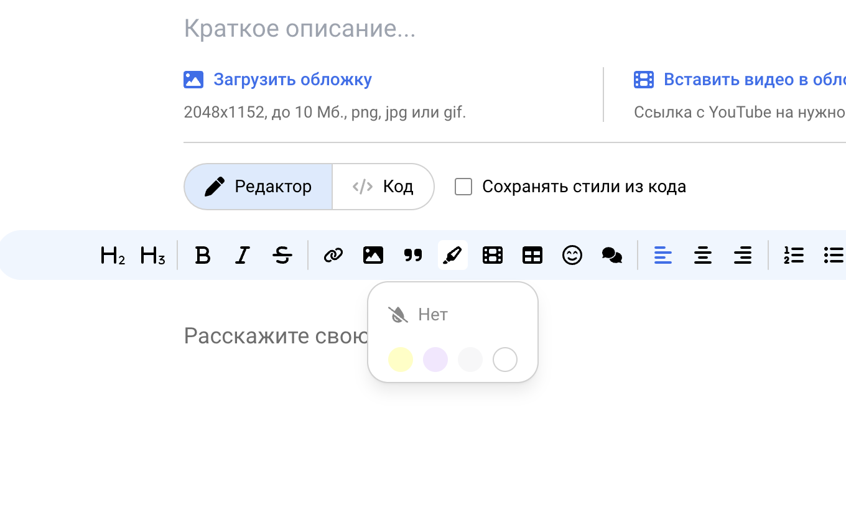Switch to Код tab

click(x=383, y=187)
